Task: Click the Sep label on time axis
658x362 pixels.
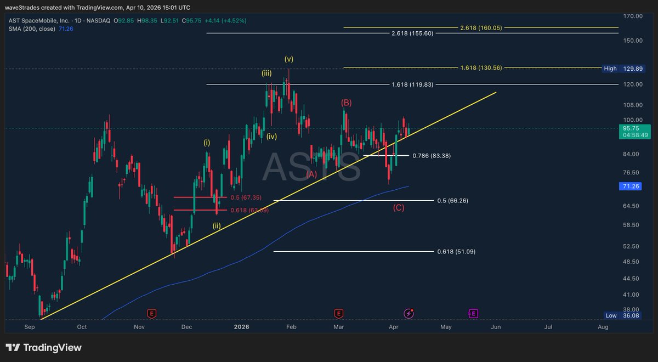Action: click(x=30, y=327)
